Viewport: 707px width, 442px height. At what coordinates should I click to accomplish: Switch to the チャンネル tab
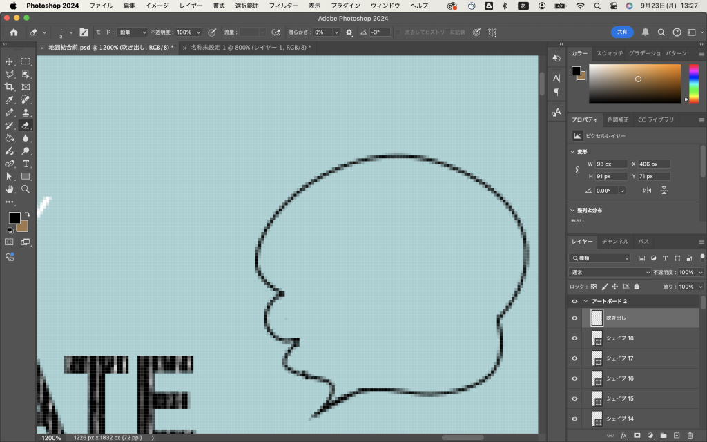[x=614, y=242]
